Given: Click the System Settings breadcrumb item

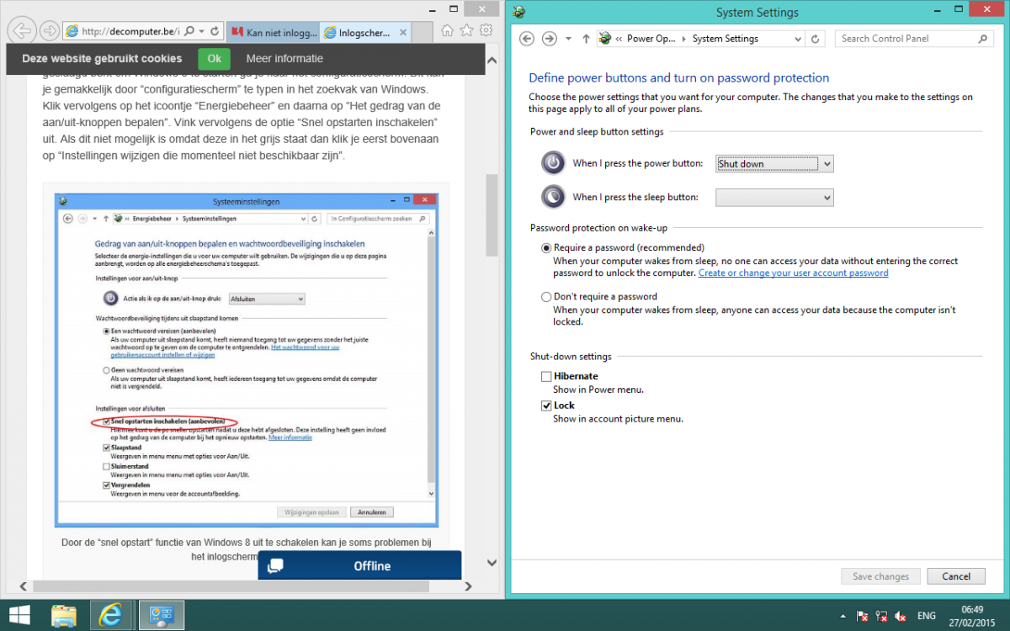Looking at the screenshot, I should (725, 39).
